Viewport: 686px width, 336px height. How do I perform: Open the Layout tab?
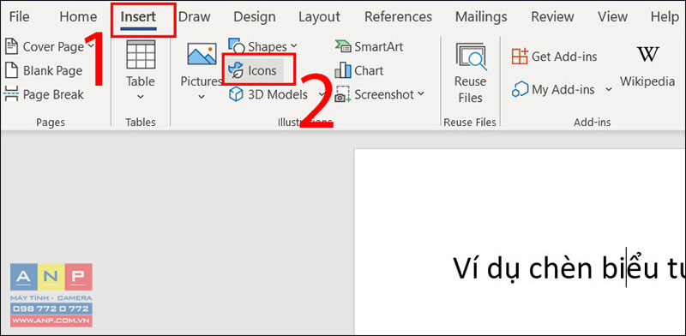pos(319,17)
